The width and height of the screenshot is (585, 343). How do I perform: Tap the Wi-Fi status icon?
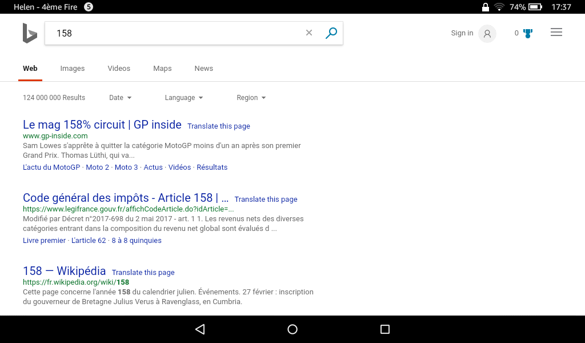[x=499, y=7]
